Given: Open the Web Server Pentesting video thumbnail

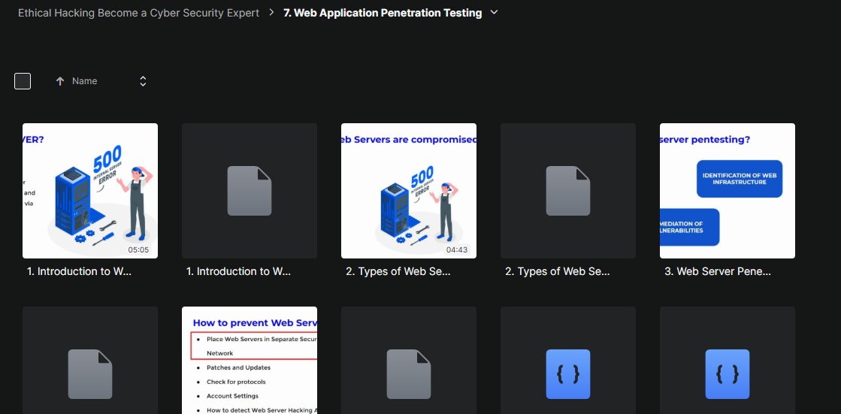Looking at the screenshot, I should pyautogui.click(x=728, y=191).
